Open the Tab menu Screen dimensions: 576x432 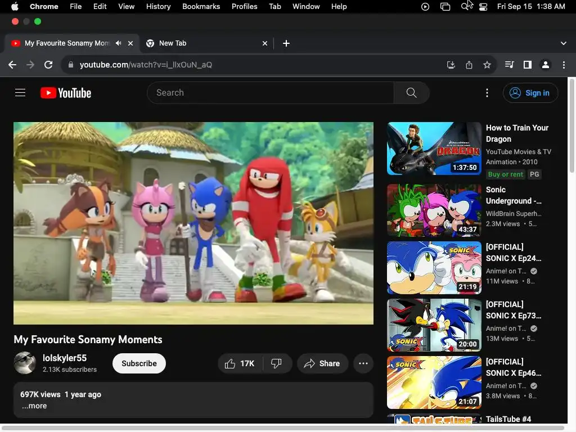point(274,6)
